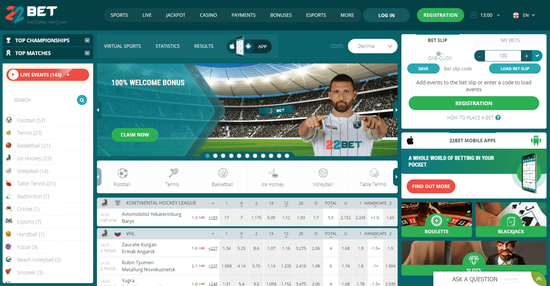The image size is (550, 286).
Task: Go to previous banner slide arrow
Action: (x=98, y=110)
